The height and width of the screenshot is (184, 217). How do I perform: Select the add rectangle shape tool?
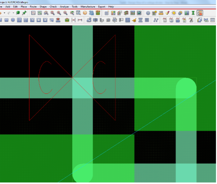click(x=6, y=20)
